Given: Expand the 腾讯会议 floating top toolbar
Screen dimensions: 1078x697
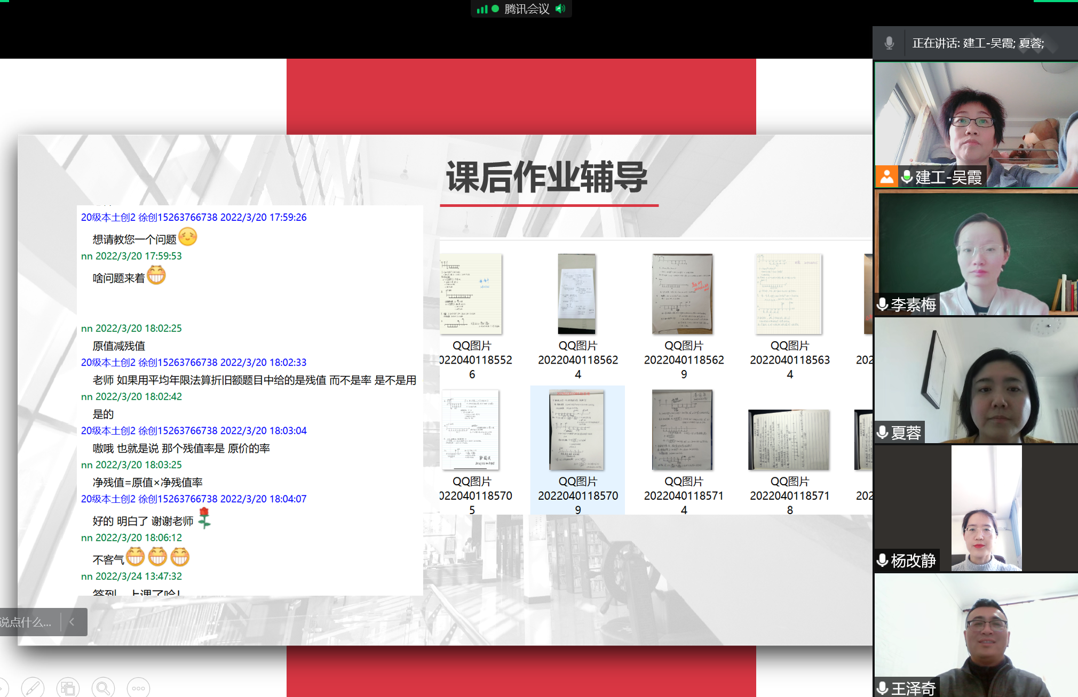Looking at the screenshot, I should point(526,9).
